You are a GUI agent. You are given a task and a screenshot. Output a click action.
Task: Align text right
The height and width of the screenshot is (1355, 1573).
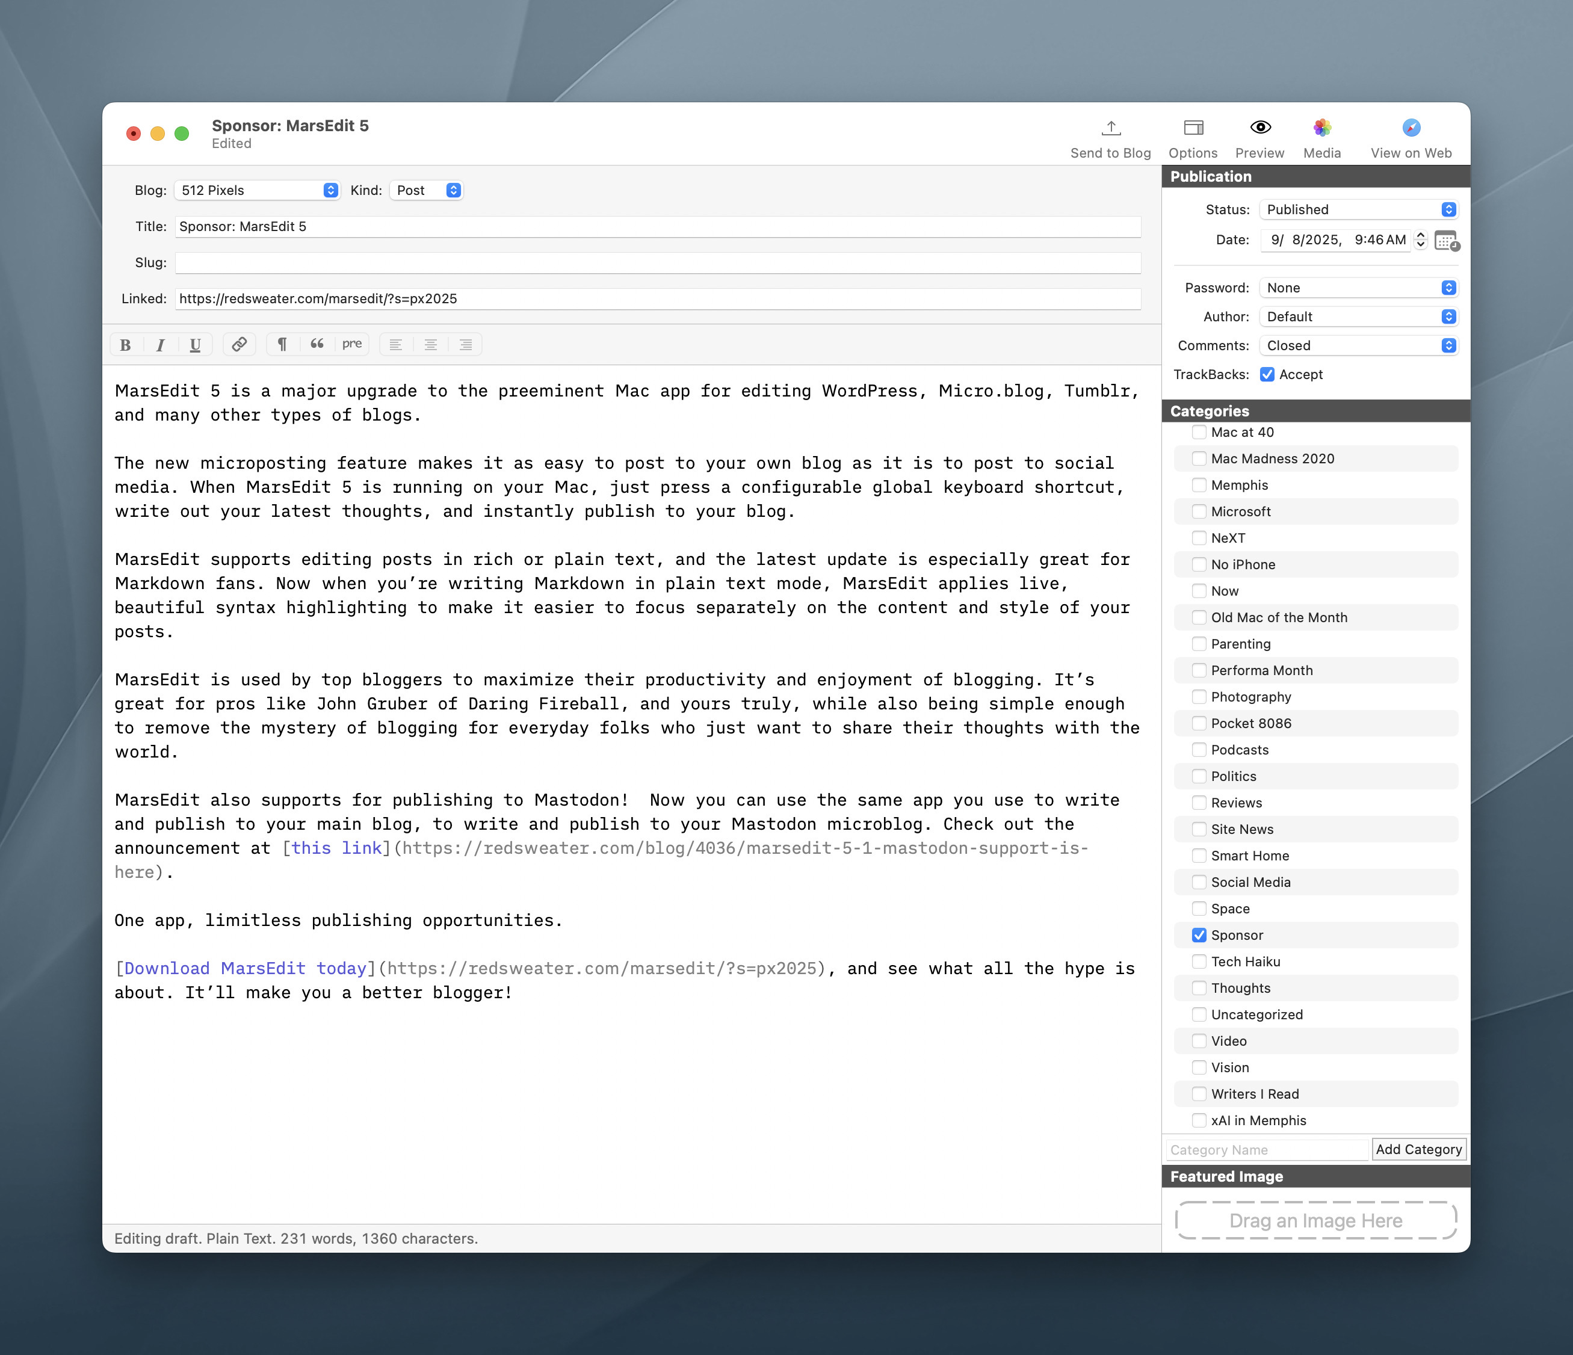coord(465,345)
